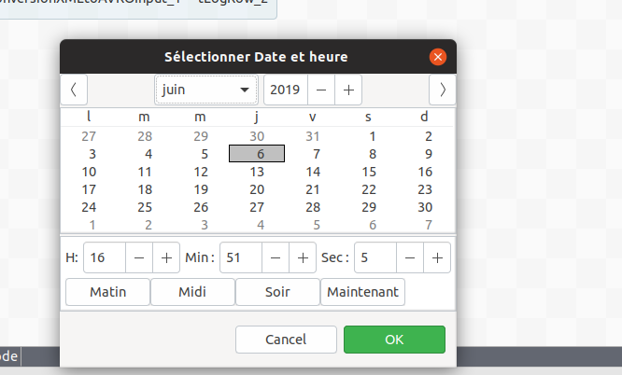
Task: Decrease the year 2019 with minus
Action: pyautogui.click(x=321, y=90)
